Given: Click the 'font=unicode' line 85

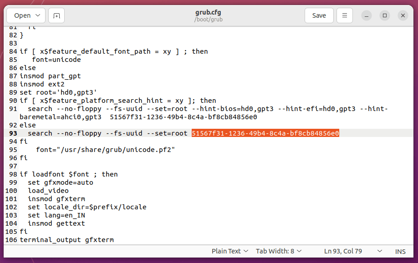Looking at the screenshot, I should (x=56, y=60).
